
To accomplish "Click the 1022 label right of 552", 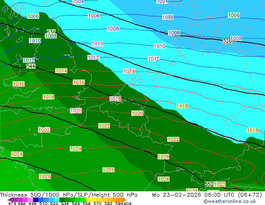I will tap(220, 184).
